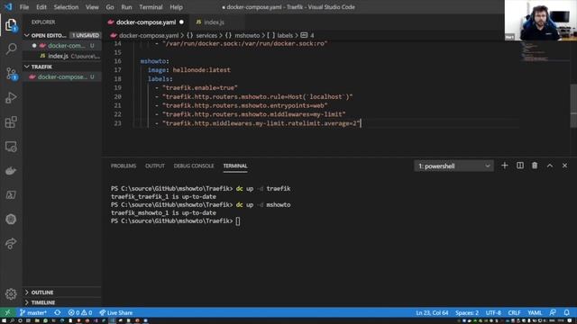Select docker-compose file under TRAEFIK folder
The width and height of the screenshot is (577, 324).
coord(62,76)
